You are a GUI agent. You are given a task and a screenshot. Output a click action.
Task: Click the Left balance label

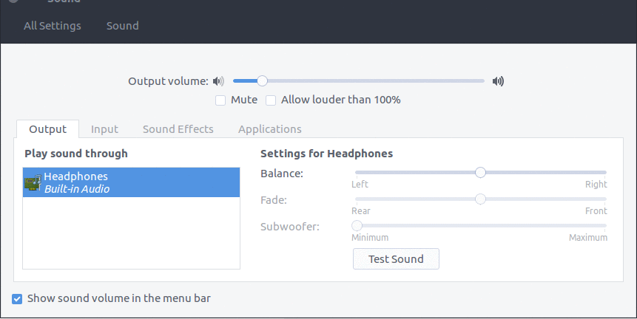(360, 185)
